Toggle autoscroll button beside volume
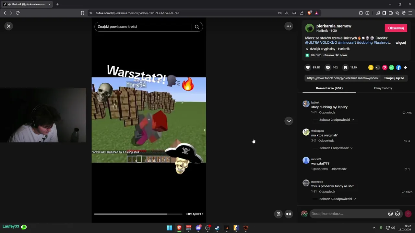 click(278, 214)
